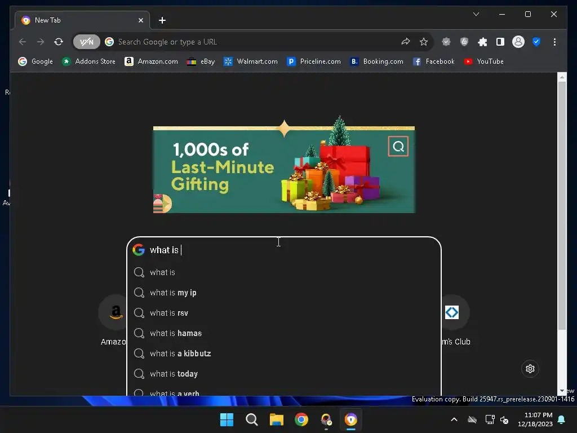Close the New Tab tab
The height and width of the screenshot is (433, 577).
coord(140,21)
